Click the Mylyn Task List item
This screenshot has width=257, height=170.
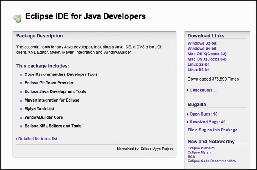[x=39, y=109]
